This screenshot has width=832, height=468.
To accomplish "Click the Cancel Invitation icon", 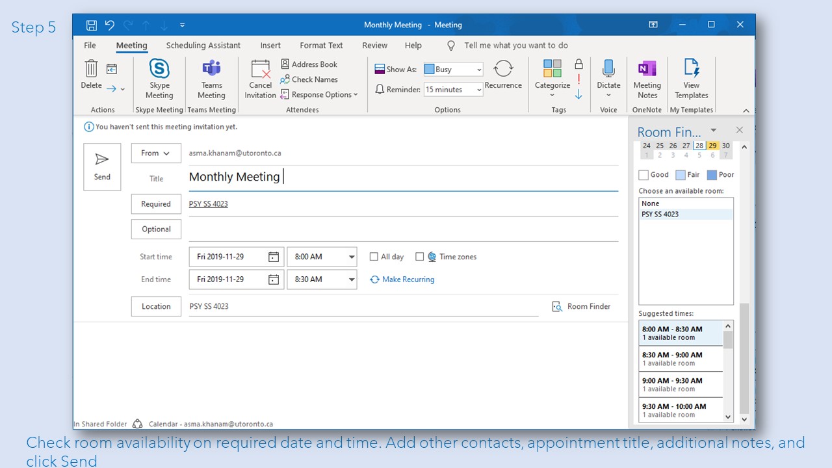I will (261, 69).
